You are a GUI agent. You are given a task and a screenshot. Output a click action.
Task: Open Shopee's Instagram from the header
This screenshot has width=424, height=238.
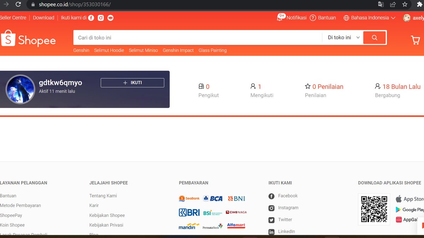click(101, 17)
